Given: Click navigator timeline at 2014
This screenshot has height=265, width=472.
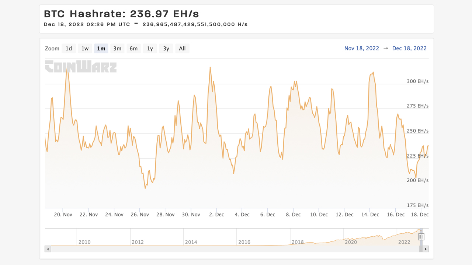Looking at the screenshot, I should 191,242.
